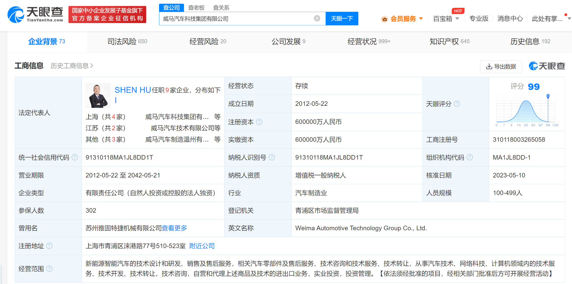Click the 导出数据 export button

tap(501, 66)
